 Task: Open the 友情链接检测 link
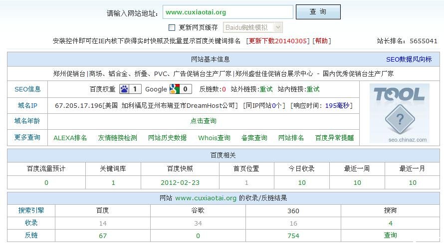point(118,138)
